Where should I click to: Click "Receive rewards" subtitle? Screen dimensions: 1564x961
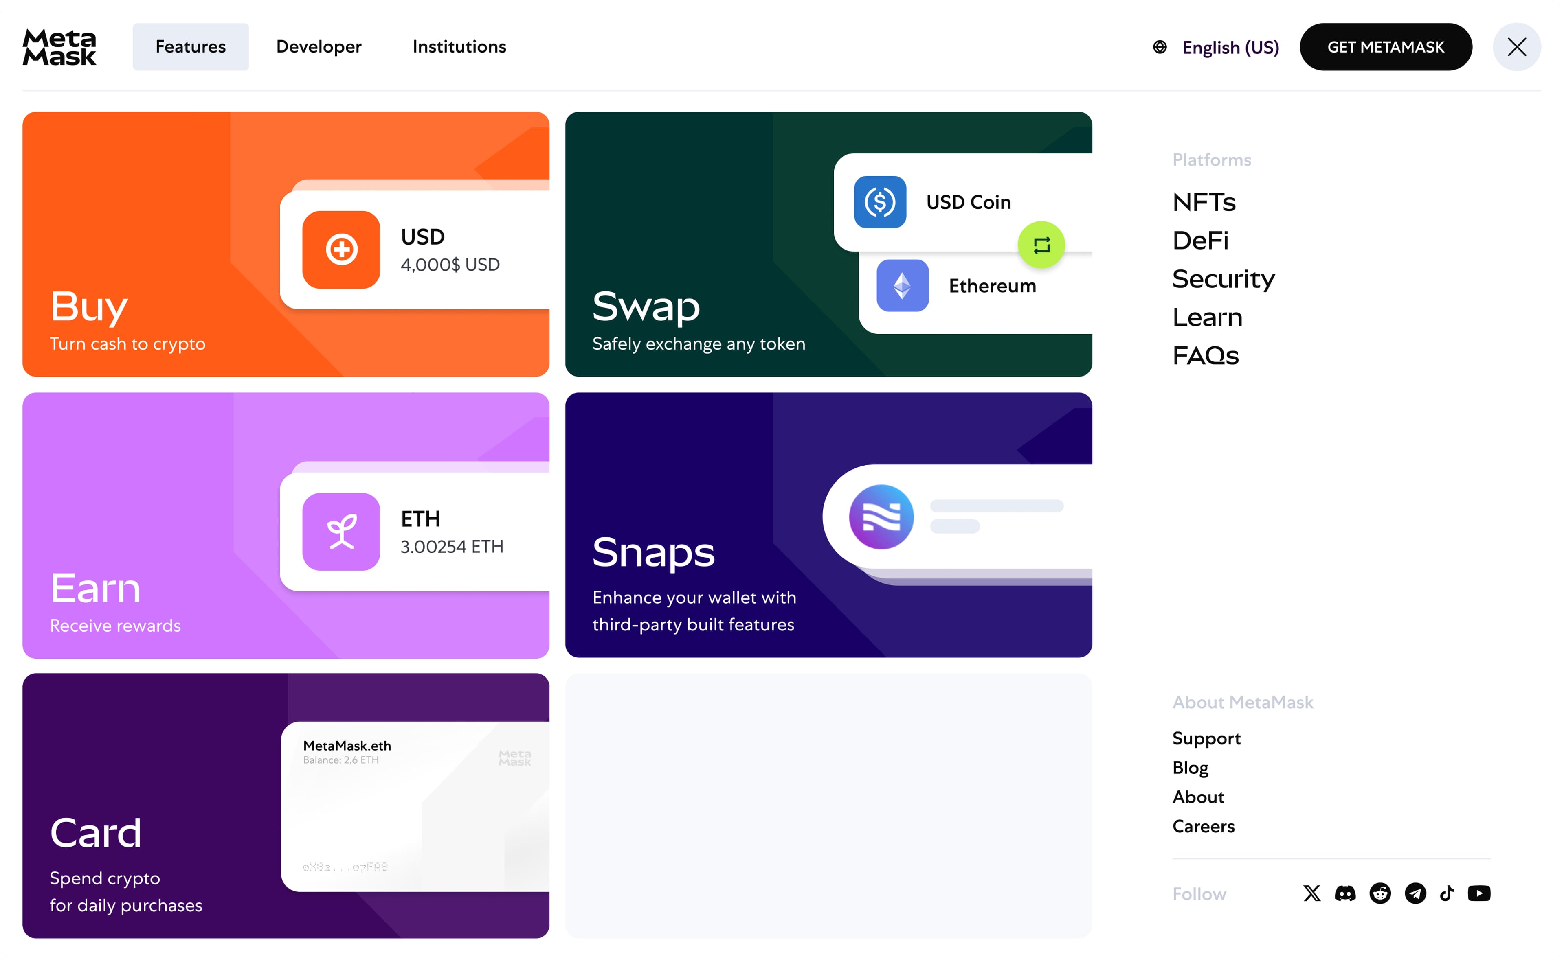coord(115,626)
